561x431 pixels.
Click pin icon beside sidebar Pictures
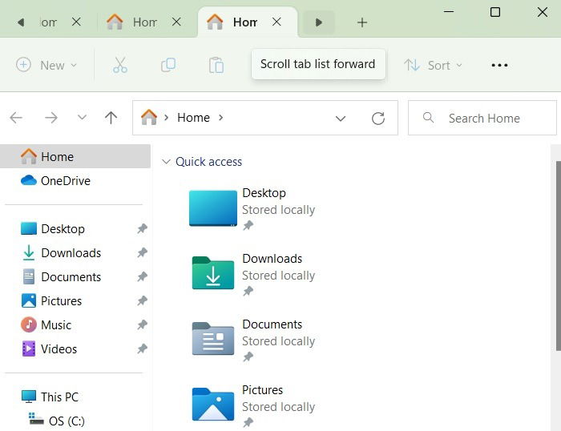(142, 300)
